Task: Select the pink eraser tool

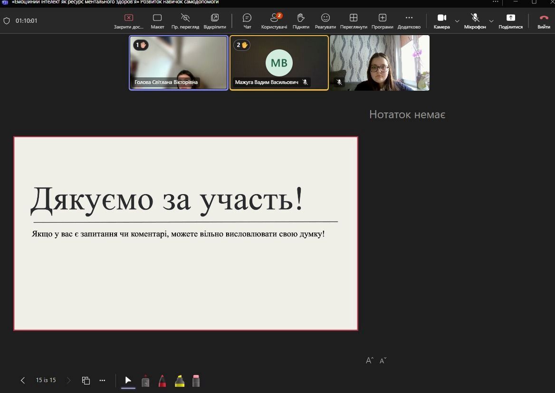Action: pos(196,381)
